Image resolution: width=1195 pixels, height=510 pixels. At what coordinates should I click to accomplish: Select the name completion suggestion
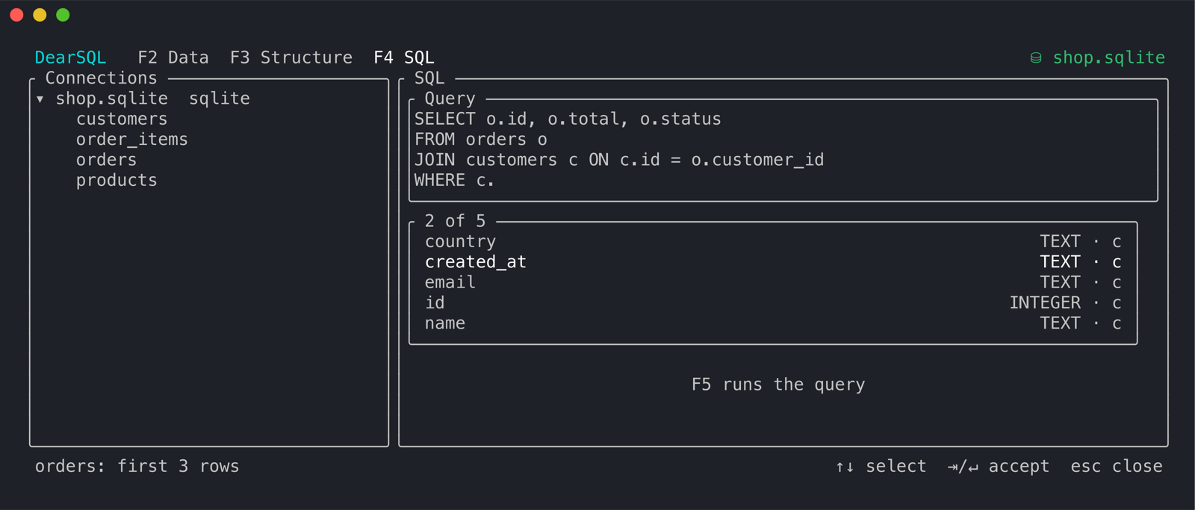pyautogui.click(x=773, y=323)
